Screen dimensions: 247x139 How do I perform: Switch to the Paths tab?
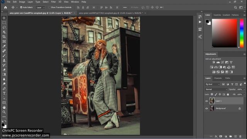click(227, 78)
